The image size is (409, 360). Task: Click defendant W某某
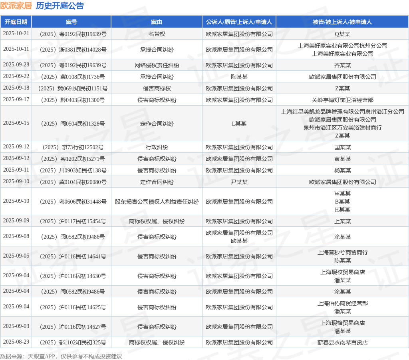(x=342, y=194)
